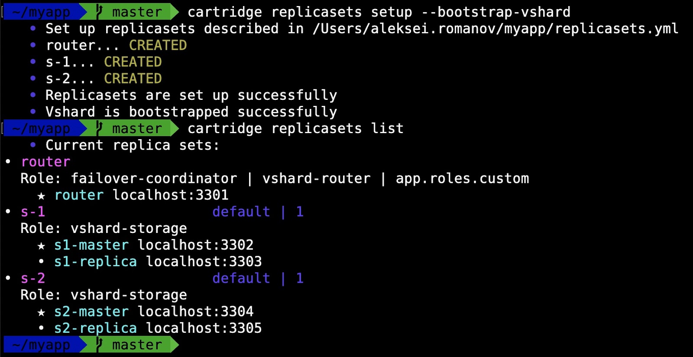Click the pink s-1 replicaset name

point(33,211)
